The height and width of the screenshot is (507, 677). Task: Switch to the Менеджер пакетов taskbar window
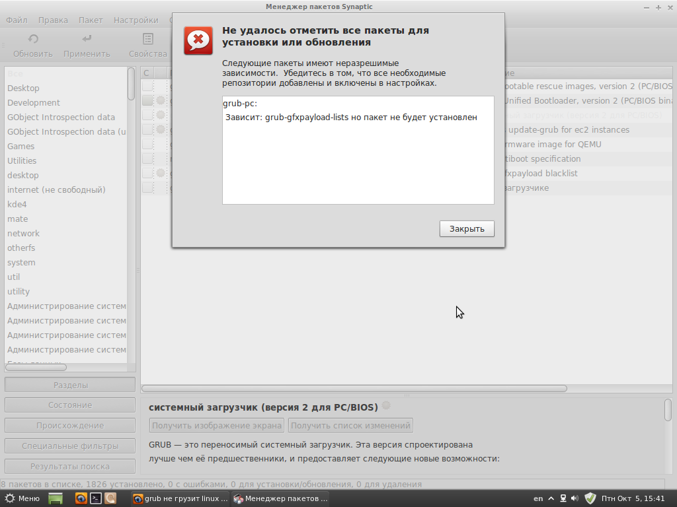280,498
